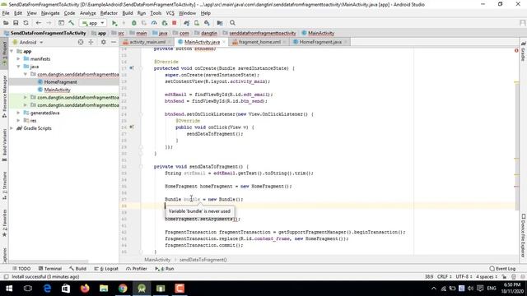Click the override gutter icon beside onCreate

(x=132, y=68)
